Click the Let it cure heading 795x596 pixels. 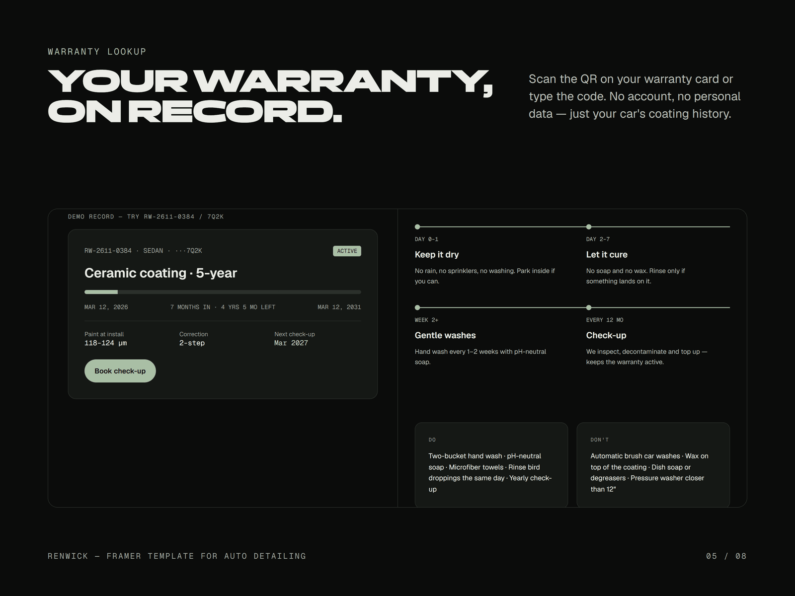pos(607,254)
